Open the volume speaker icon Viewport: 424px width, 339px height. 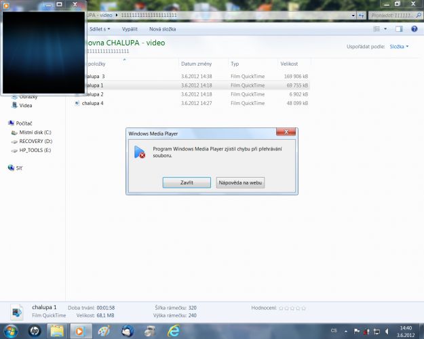pyautogui.click(x=387, y=332)
